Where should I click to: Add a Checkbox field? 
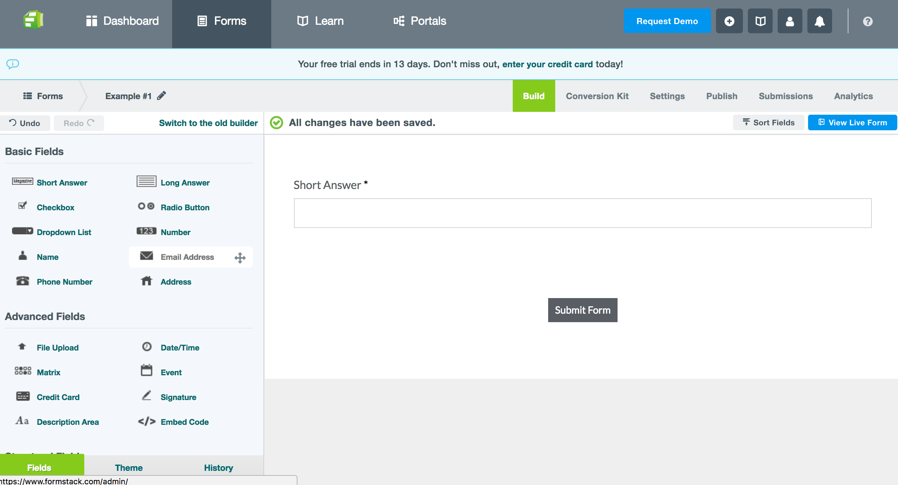55,207
